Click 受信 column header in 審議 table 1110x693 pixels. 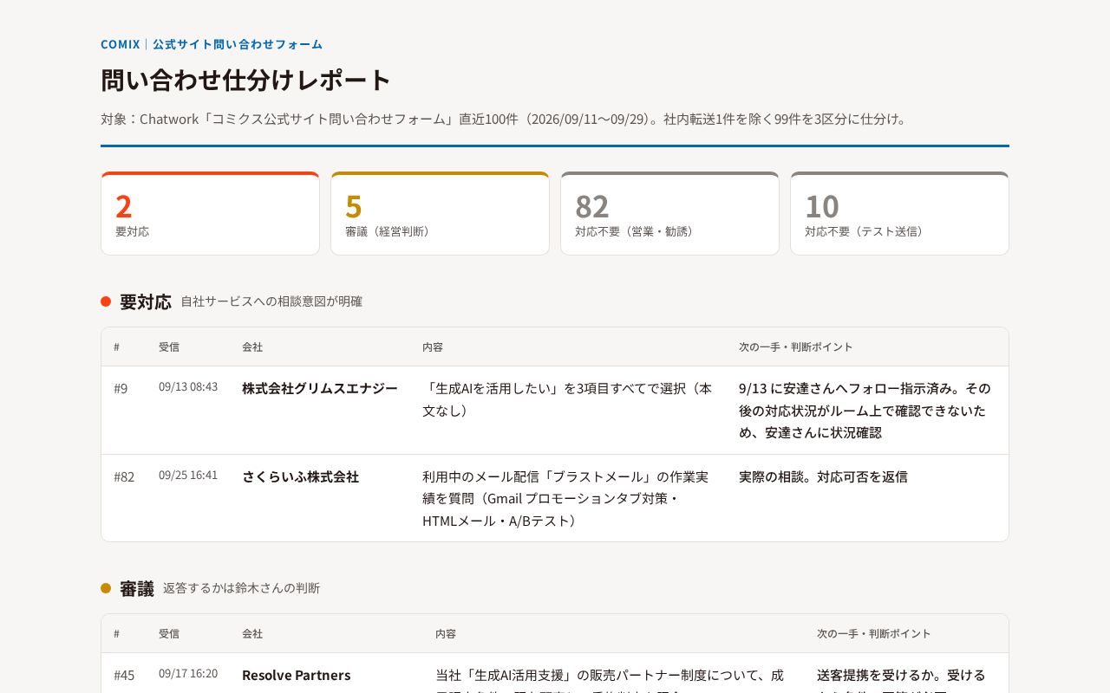pyautogui.click(x=169, y=633)
